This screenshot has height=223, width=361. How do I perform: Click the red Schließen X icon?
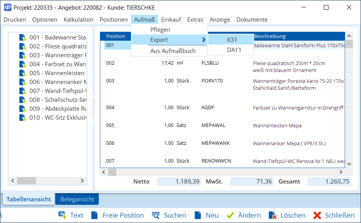317,215
